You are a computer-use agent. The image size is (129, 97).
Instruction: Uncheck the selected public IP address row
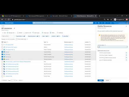[x=2, y=54]
